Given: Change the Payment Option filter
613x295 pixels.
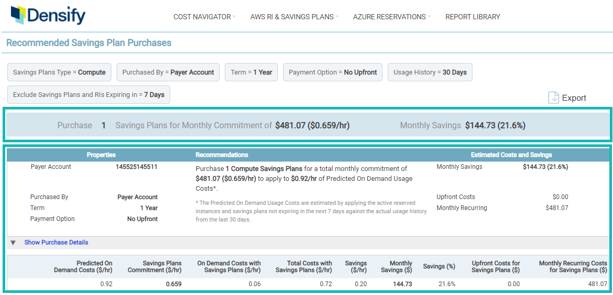Looking at the screenshot, I should click(333, 72).
